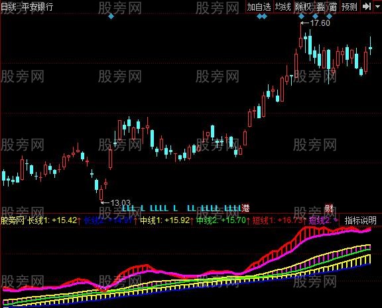Open the toolbar dropdown arrow

[377, 7]
